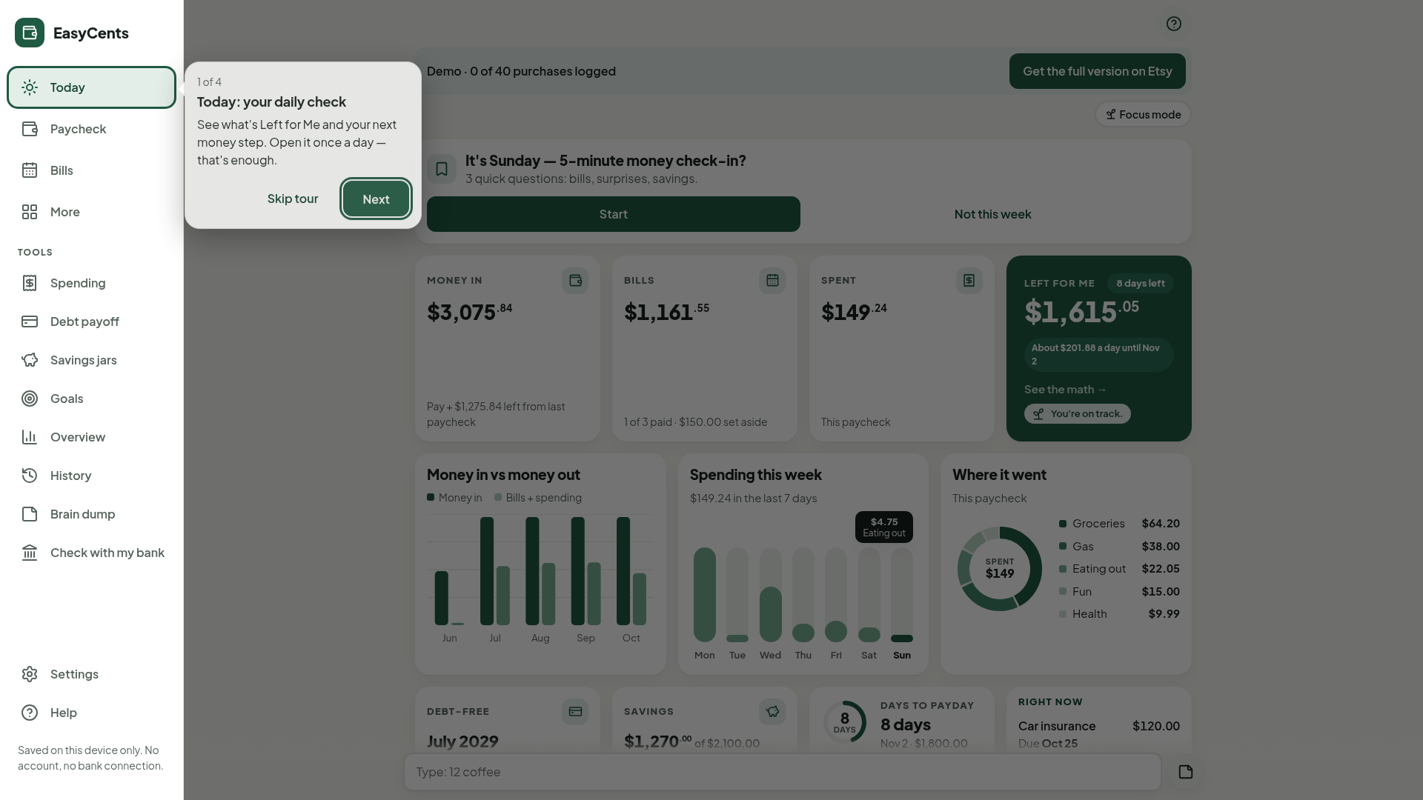This screenshot has width=1423, height=800.
Task: Click the $1,615.05 Left for Me amount
Action: pyautogui.click(x=1081, y=312)
